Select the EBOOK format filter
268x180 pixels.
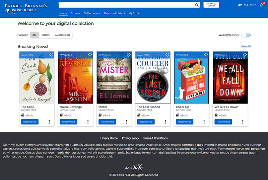point(46,35)
